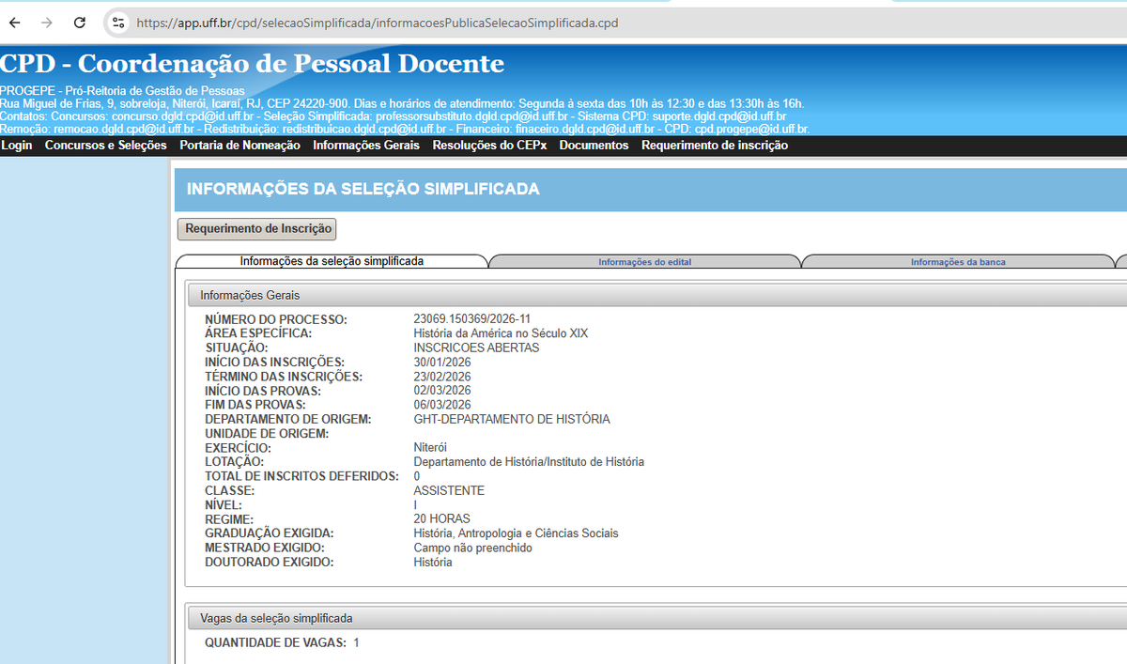Screen dimensions: 1127x664
Task: Click the MESTRADO EXIGIDO label
Action: pos(265,548)
